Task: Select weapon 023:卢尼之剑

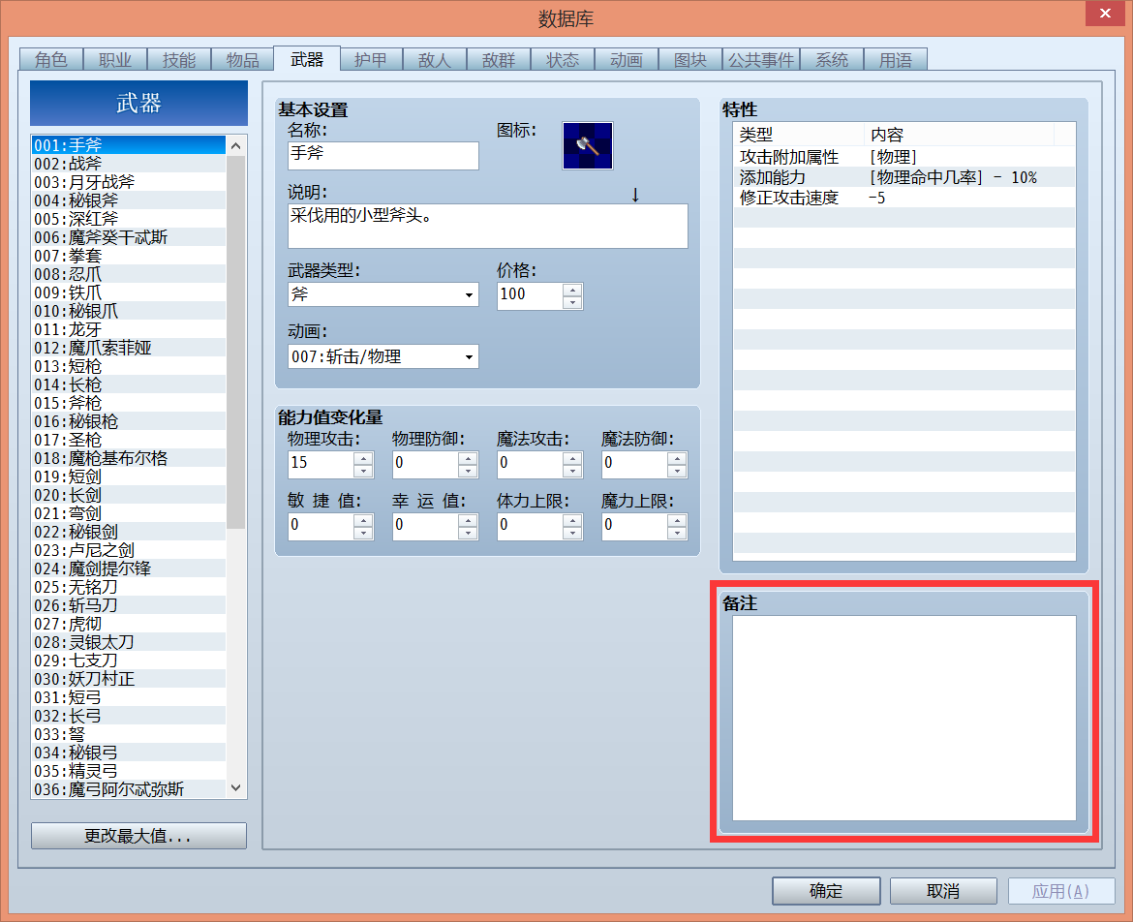Action: click(129, 550)
